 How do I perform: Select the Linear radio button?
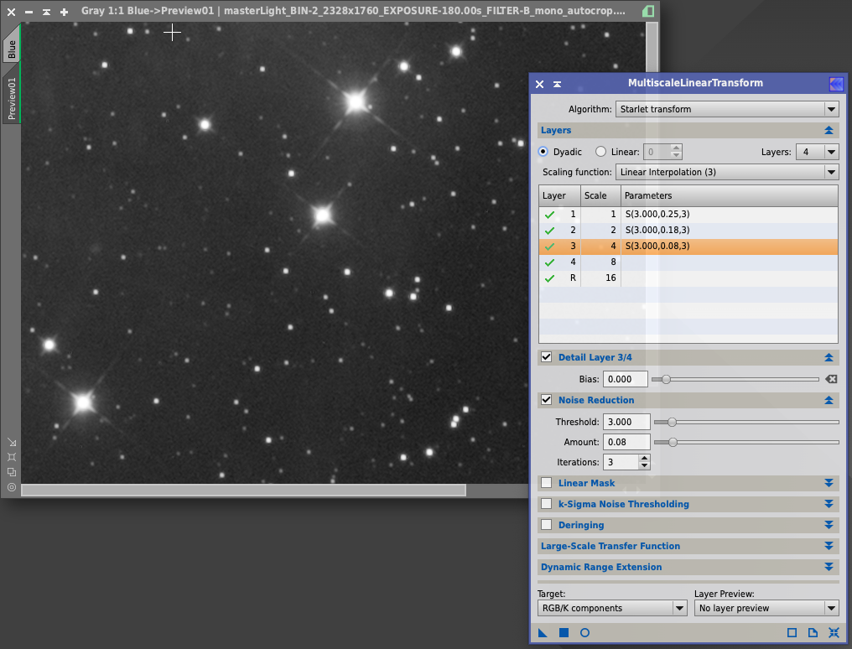pyautogui.click(x=600, y=152)
